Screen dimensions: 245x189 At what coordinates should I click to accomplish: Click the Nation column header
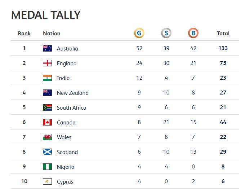click(x=52, y=33)
